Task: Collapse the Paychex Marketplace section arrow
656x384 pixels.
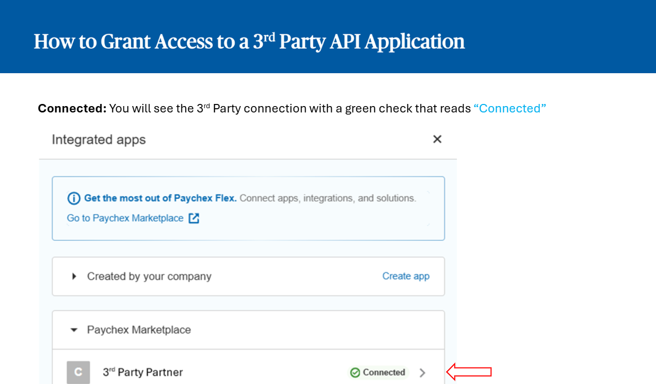Action: point(74,330)
